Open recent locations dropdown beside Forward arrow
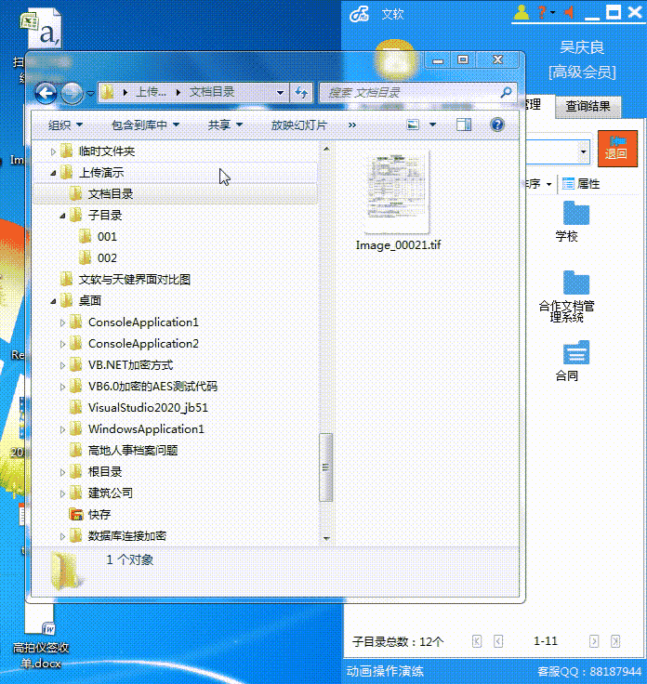The width and height of the screenshot is (647, 684). [x=90, y=93]
